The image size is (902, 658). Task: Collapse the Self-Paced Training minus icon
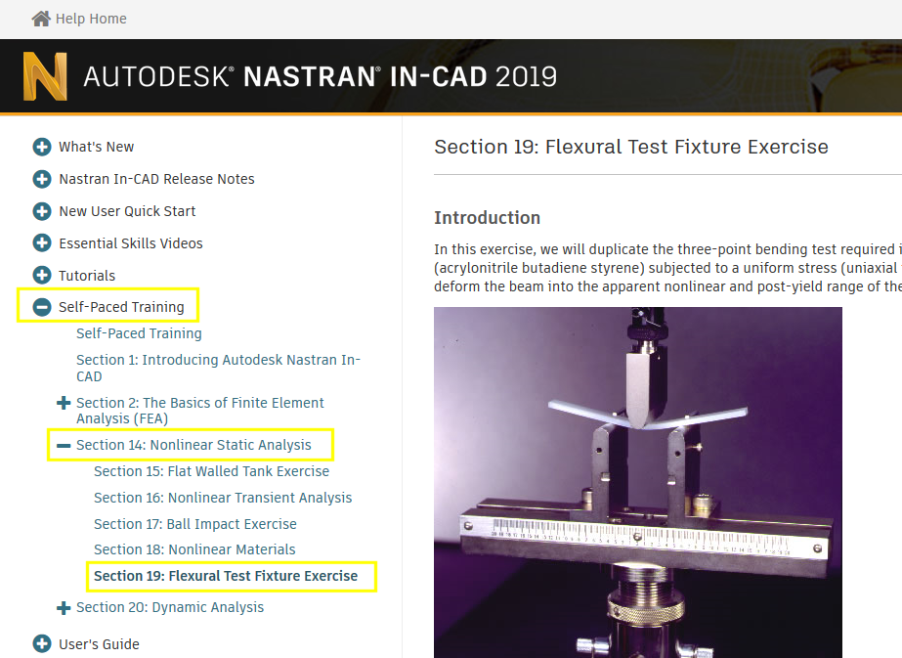click(41, 306)
